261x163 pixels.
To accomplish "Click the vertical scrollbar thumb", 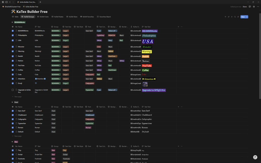I will [x=260, y=56].
